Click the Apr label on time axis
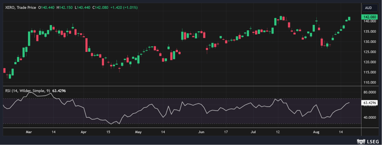Image resolution: width=382 pixels, height=145 pixels. click(83, 132)
